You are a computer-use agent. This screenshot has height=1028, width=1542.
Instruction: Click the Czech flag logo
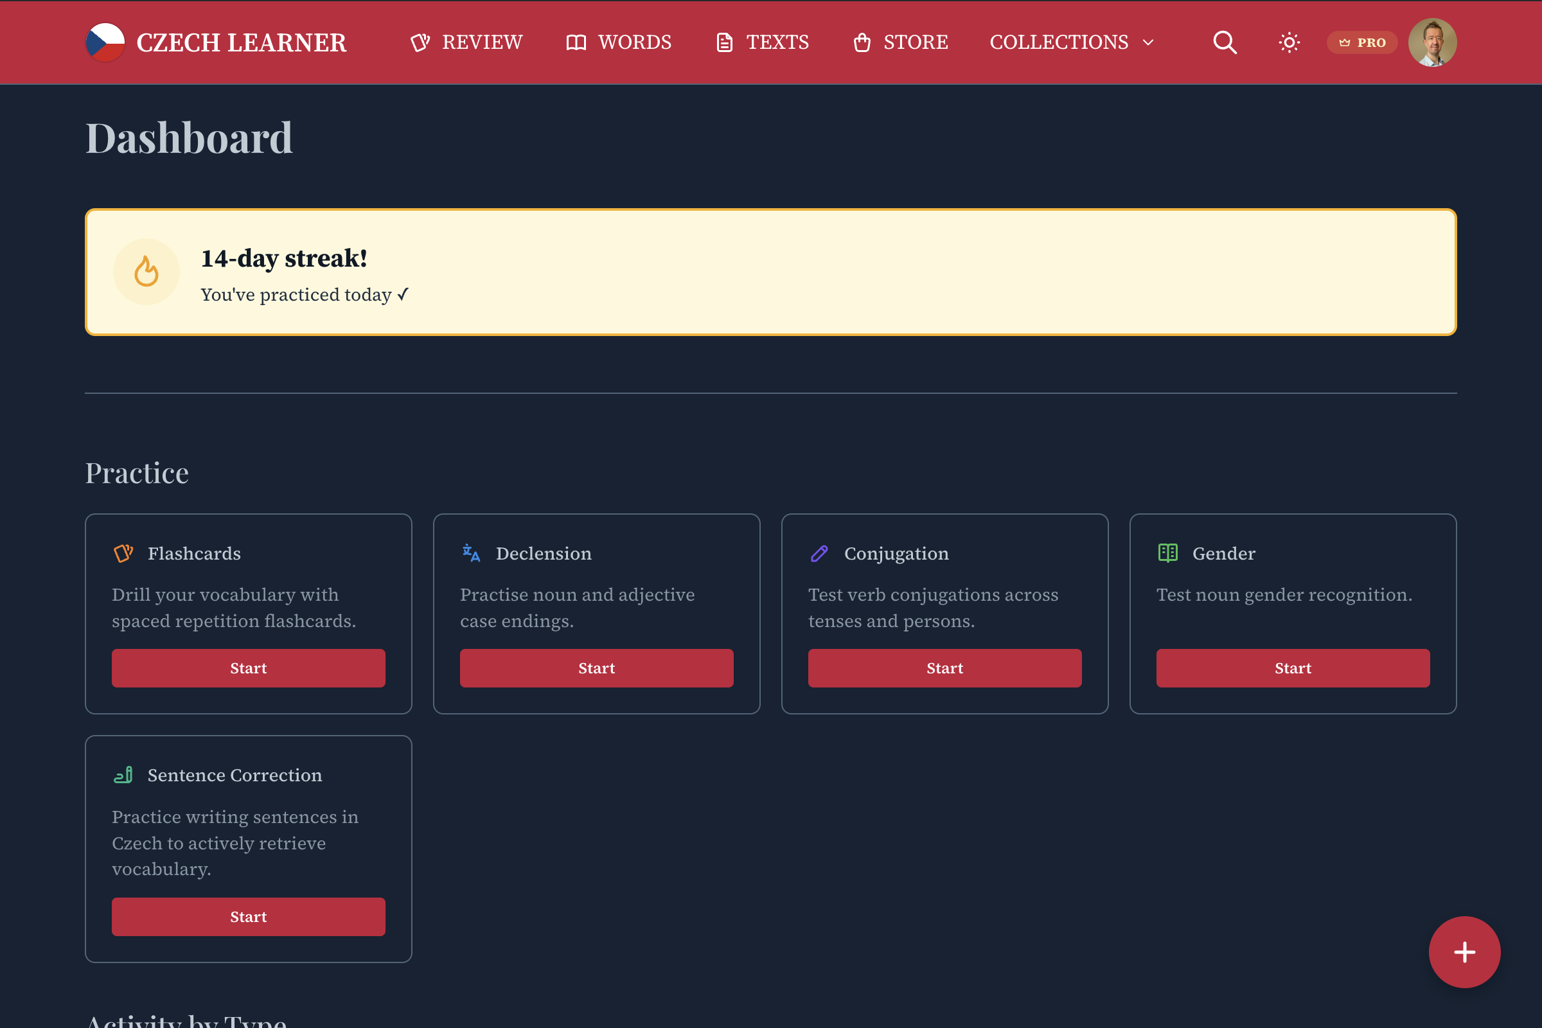[105, 42]
